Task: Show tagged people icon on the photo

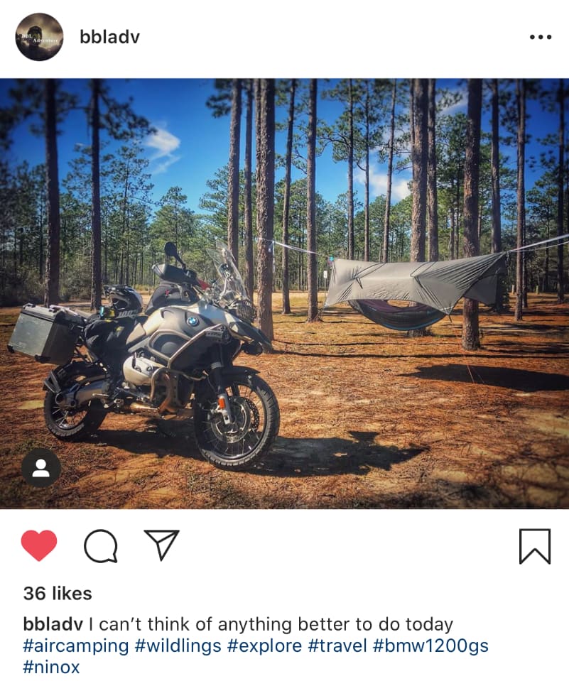Action: tap(40, 468)
